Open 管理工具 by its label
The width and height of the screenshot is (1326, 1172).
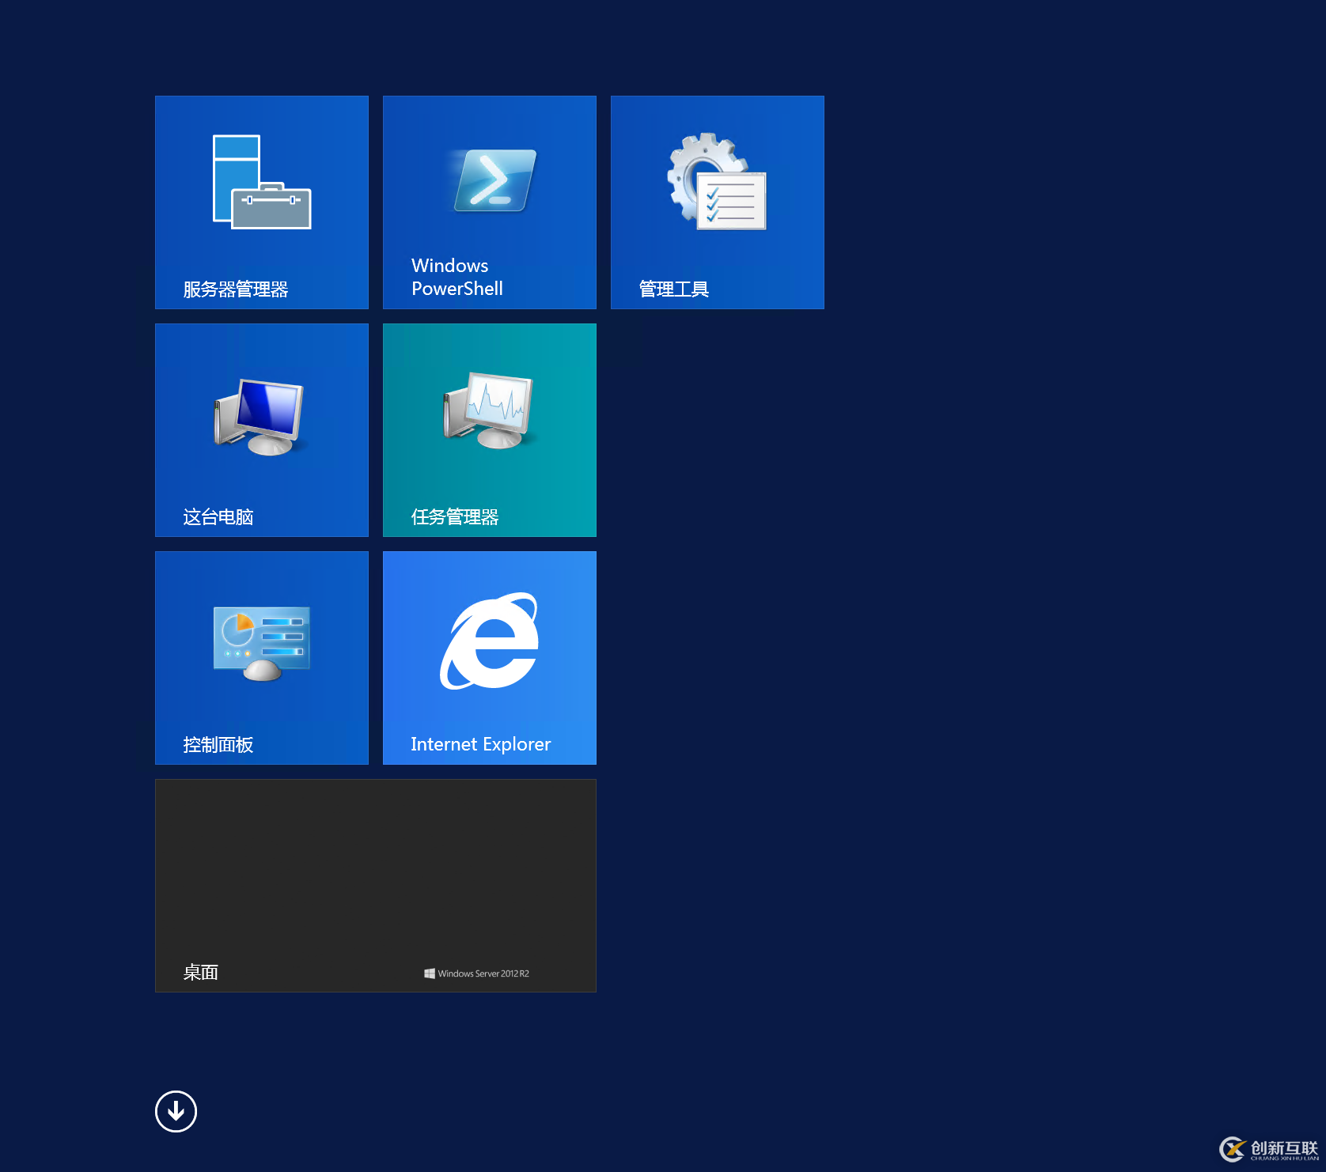[x=673, y=289]
